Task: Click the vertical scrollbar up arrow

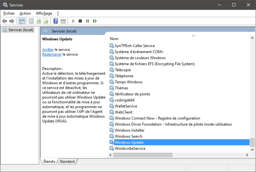Action: tap(252, 38)
